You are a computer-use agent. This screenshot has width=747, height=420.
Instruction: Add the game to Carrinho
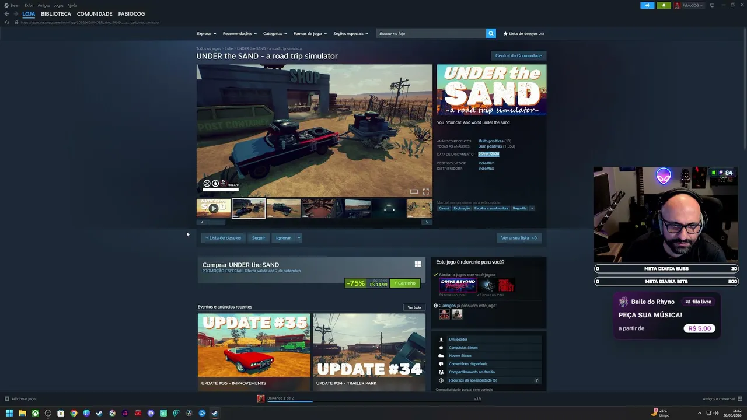(x=404, y=283)
